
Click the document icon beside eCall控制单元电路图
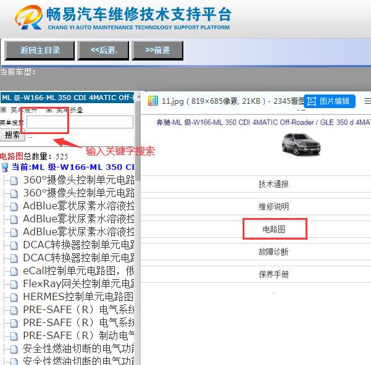(14, 271)
